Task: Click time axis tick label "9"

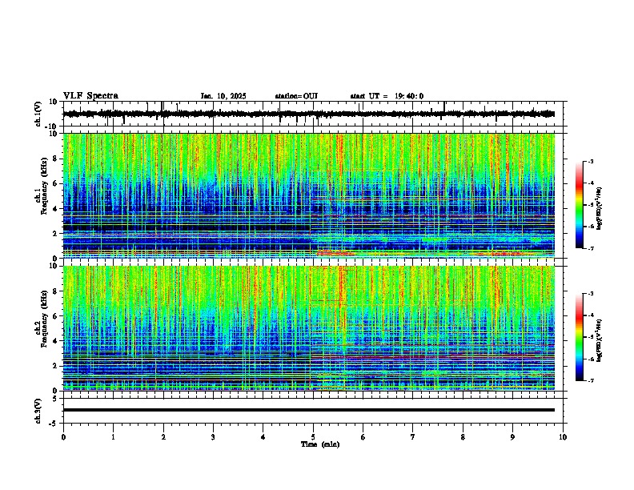Action: [x=512, y=437]
